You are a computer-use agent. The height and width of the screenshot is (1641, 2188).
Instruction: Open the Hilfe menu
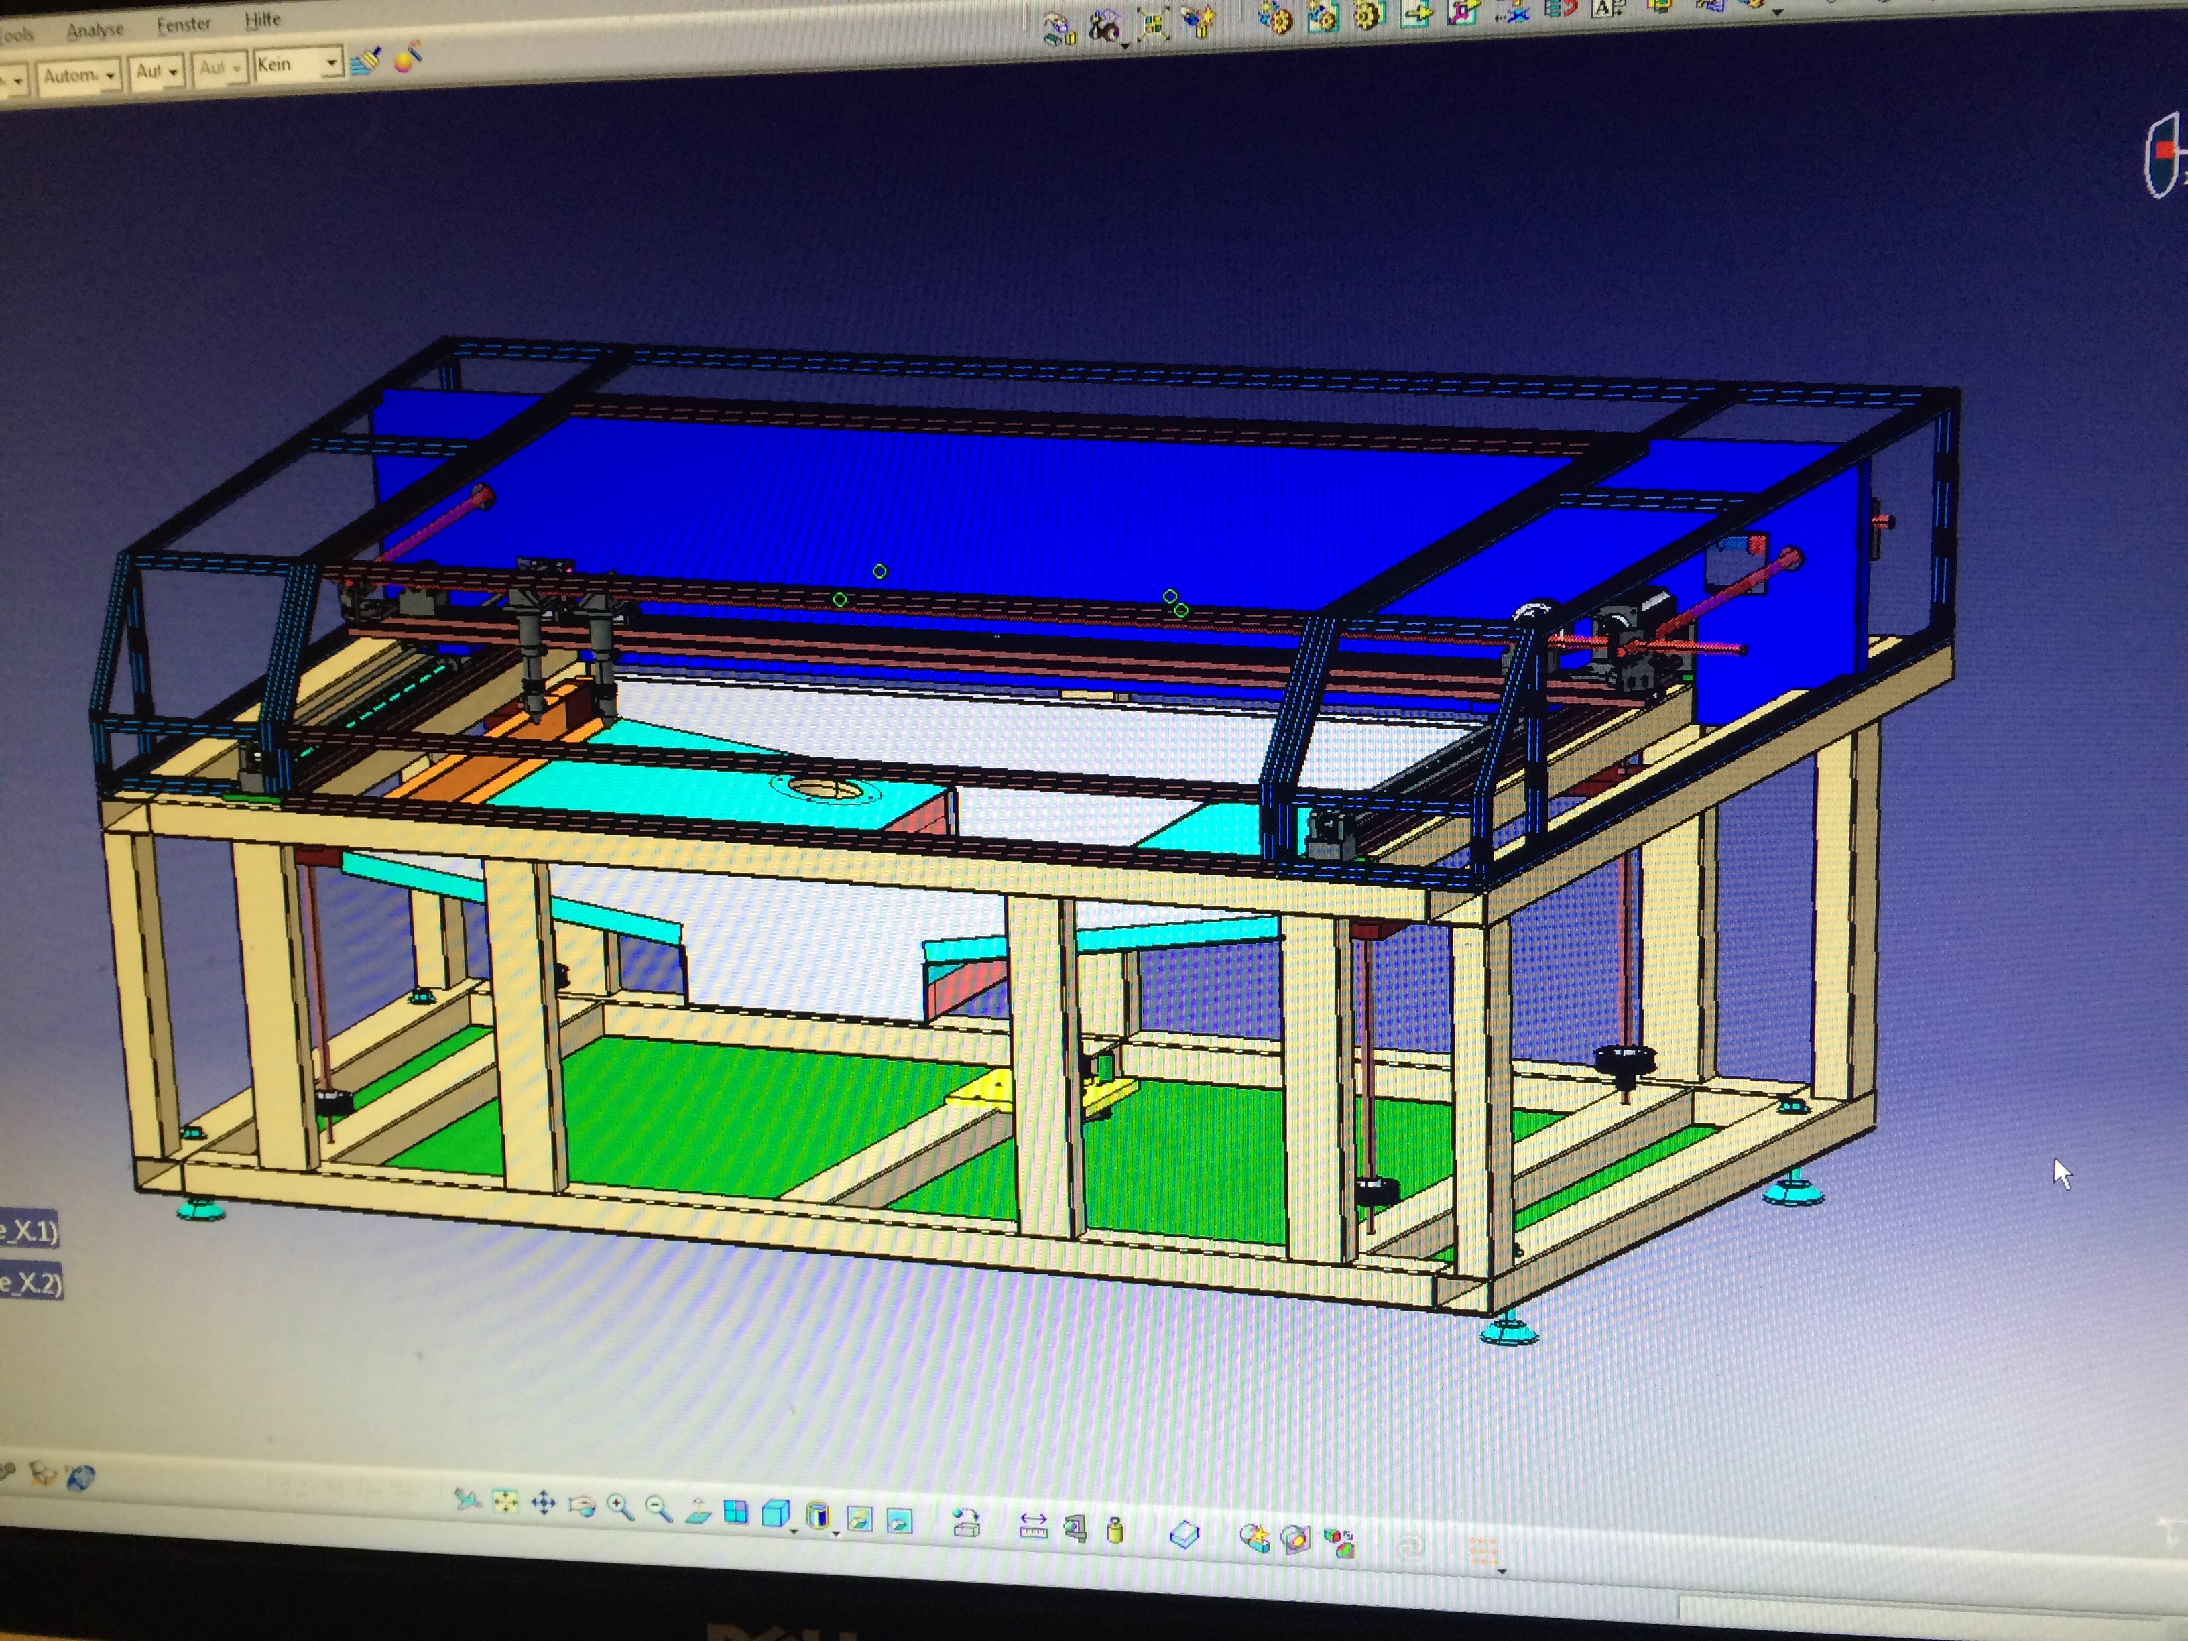point(263,20)
